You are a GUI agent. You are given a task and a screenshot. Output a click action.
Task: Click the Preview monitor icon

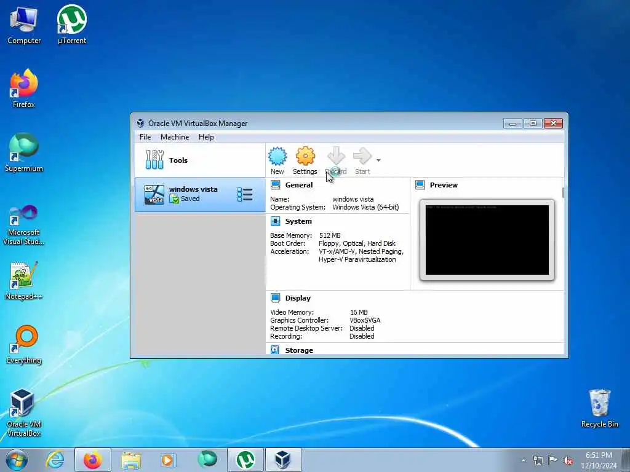coord(420,184)
